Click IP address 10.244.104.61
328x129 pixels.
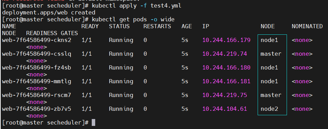pyautogui.click(x=225, y=109)
